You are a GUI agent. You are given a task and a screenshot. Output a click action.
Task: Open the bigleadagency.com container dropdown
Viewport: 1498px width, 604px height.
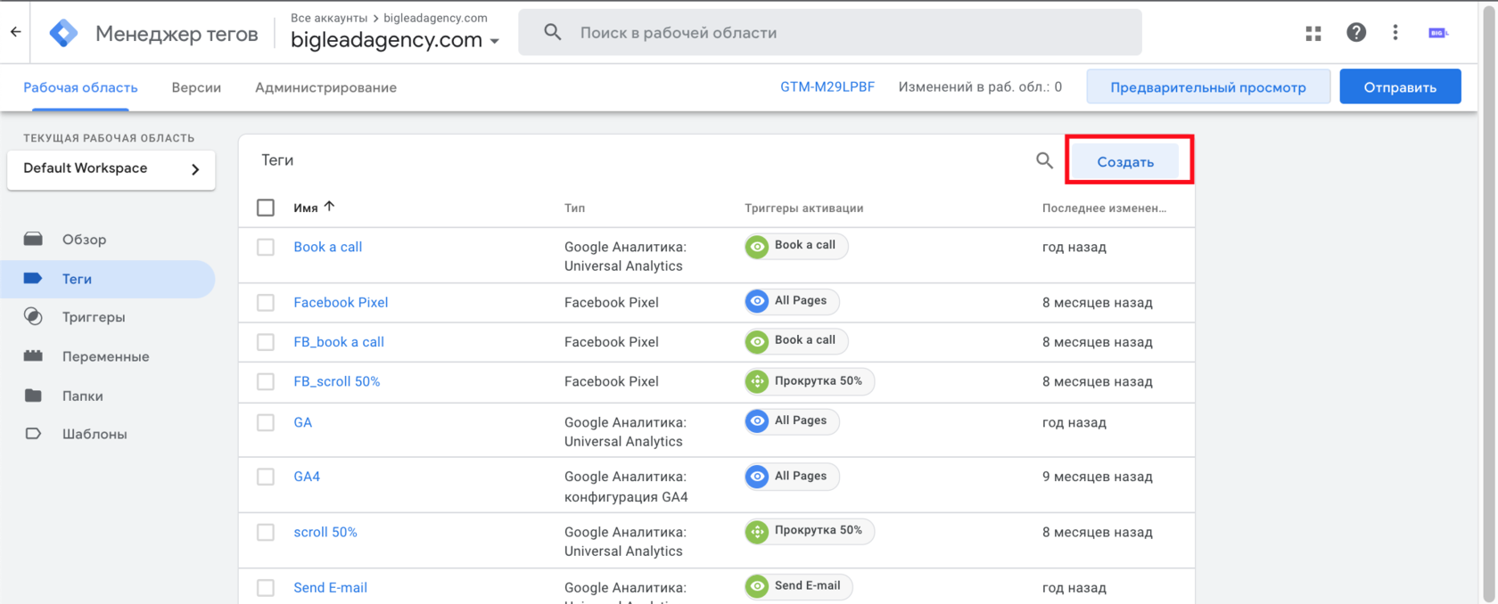point(395,40)
